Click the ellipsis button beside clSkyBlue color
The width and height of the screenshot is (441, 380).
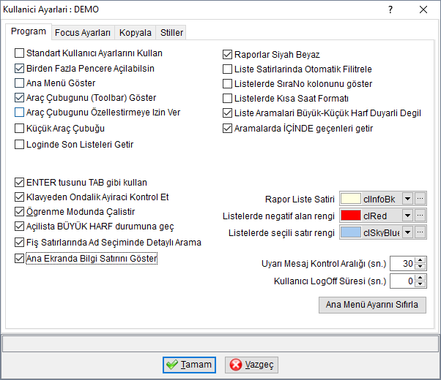point(420,232)
